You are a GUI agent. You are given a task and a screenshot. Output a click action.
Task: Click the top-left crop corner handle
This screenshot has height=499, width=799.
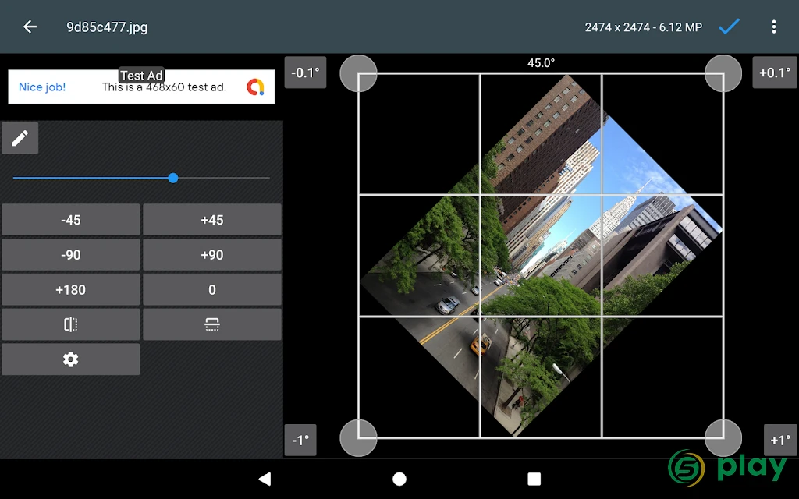point(359,73)
